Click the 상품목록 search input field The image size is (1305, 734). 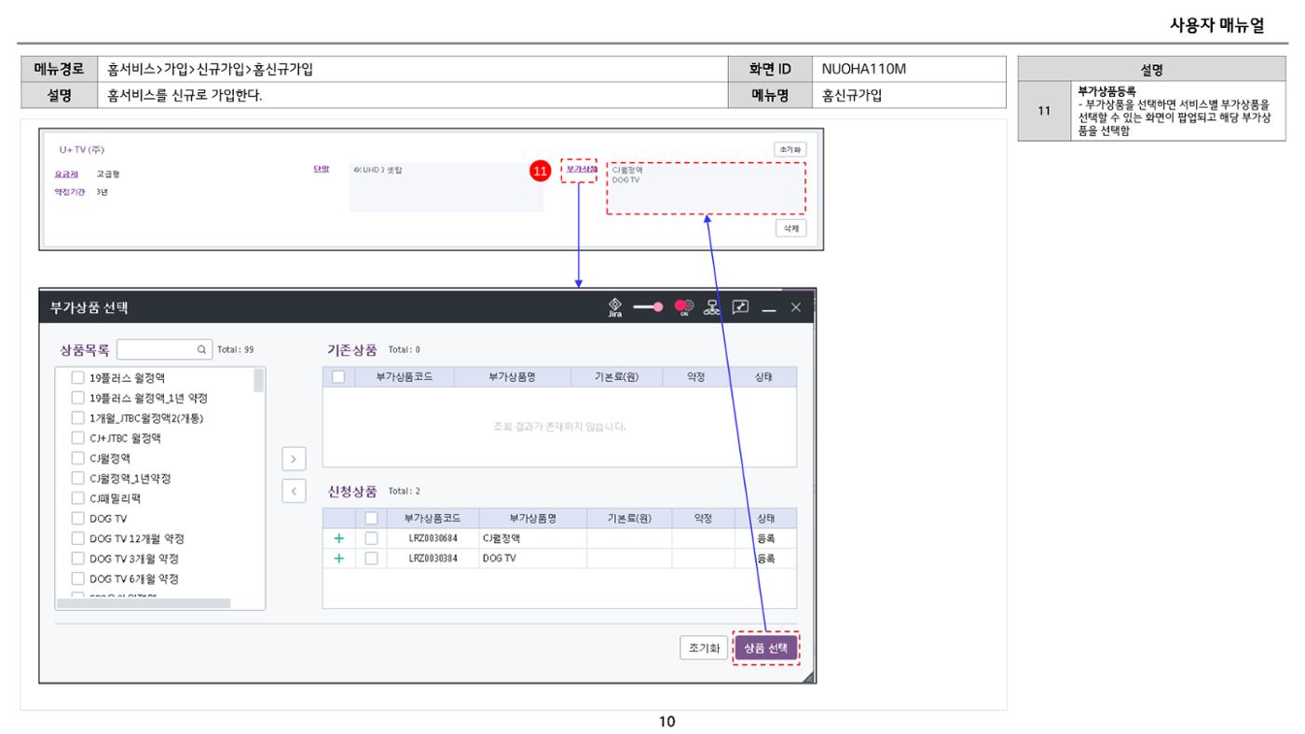point(166,350)
